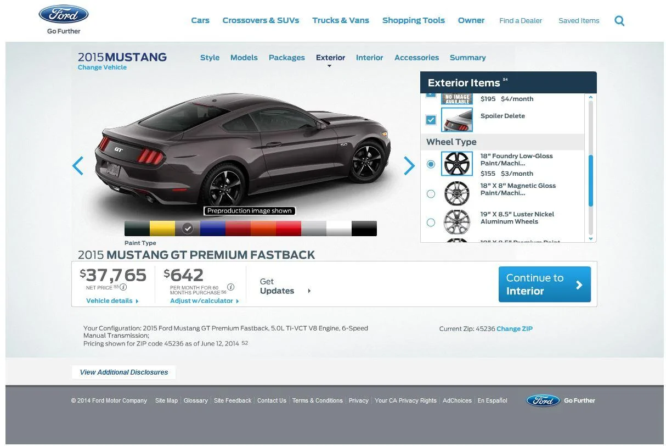Switch to the Models tab
666x446 pixels.
point(244,58)
